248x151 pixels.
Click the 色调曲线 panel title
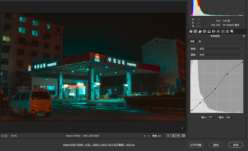click(215, 36)
